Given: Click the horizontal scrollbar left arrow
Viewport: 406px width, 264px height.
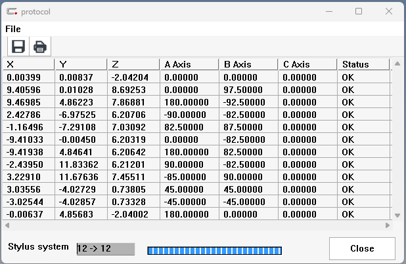Looking at the screenshot, I should [7, 225].
